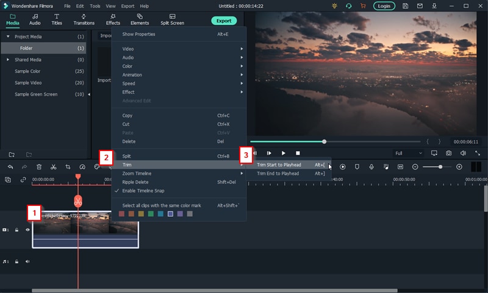This screenshot has width=488, height=293.
Task: Click the Stop button in preview
Action: (x=298, y=153)
